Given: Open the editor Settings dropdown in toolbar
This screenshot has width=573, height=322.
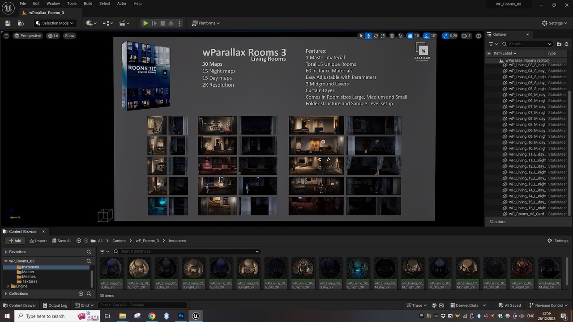Looking at the screenshot, I should click(555, 23).
